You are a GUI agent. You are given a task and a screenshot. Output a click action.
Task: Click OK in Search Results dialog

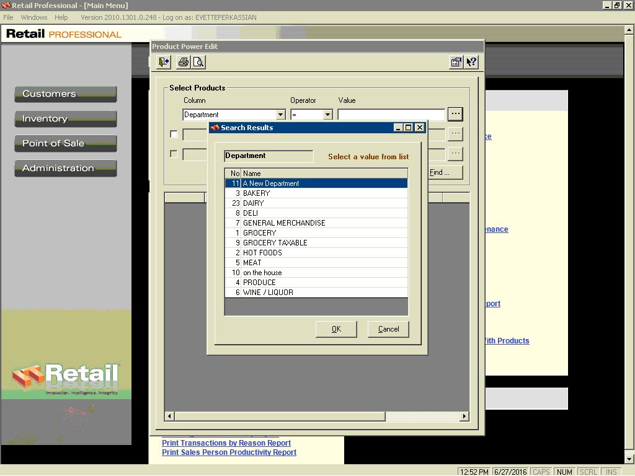(x=336, y=329)
